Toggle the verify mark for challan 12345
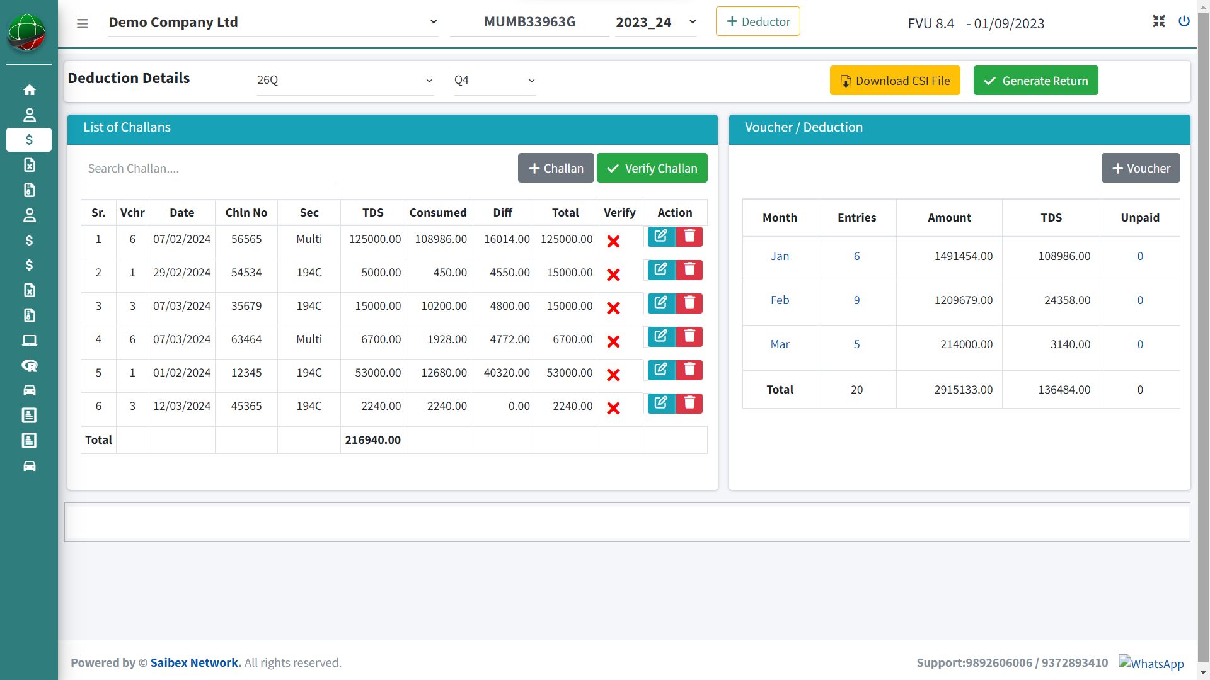Viewport: 1210px width, 680px height. pos(614,375)
